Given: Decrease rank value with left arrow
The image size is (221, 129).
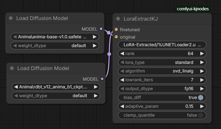Looking at the screenshot, I should tap(122, 54).
